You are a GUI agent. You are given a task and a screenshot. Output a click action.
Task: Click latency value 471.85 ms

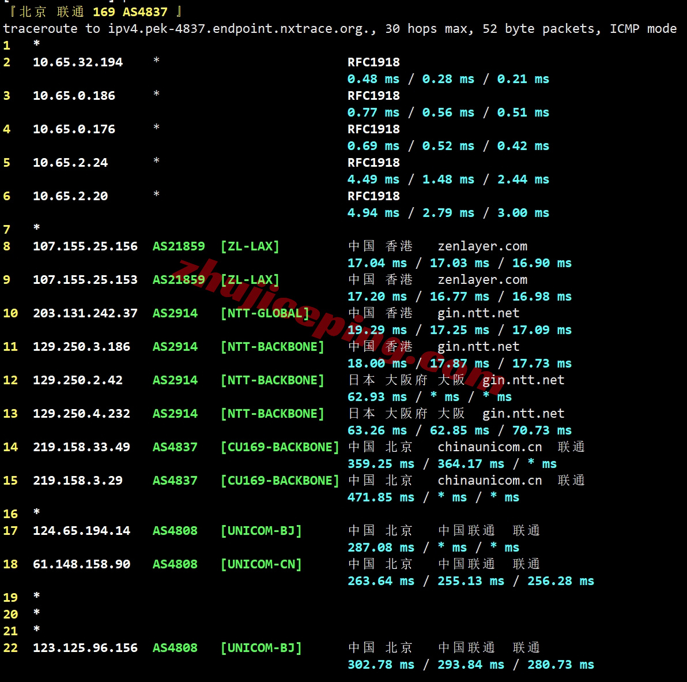coord(381,497)
